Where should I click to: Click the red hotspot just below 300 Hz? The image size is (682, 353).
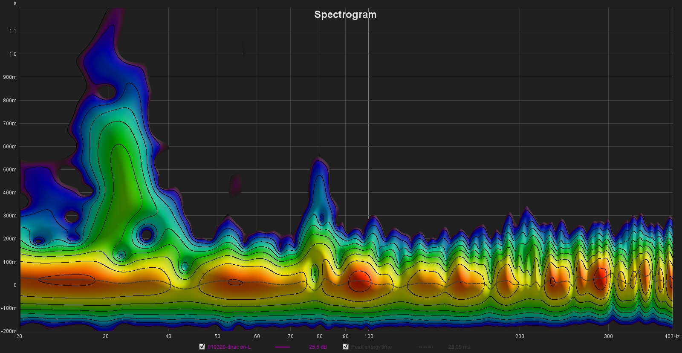coord(600,277)
